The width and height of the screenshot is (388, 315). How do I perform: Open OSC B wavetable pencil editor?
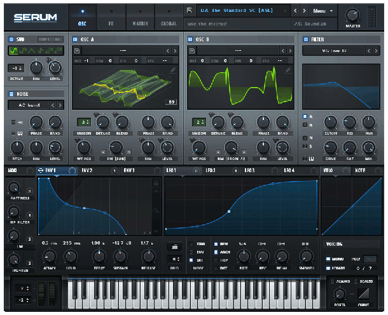click(x=288, y=70)
